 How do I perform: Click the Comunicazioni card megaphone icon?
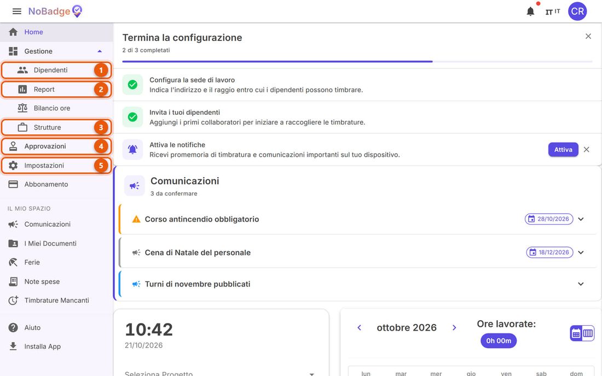pyautogui.click(x=135, y=186)
